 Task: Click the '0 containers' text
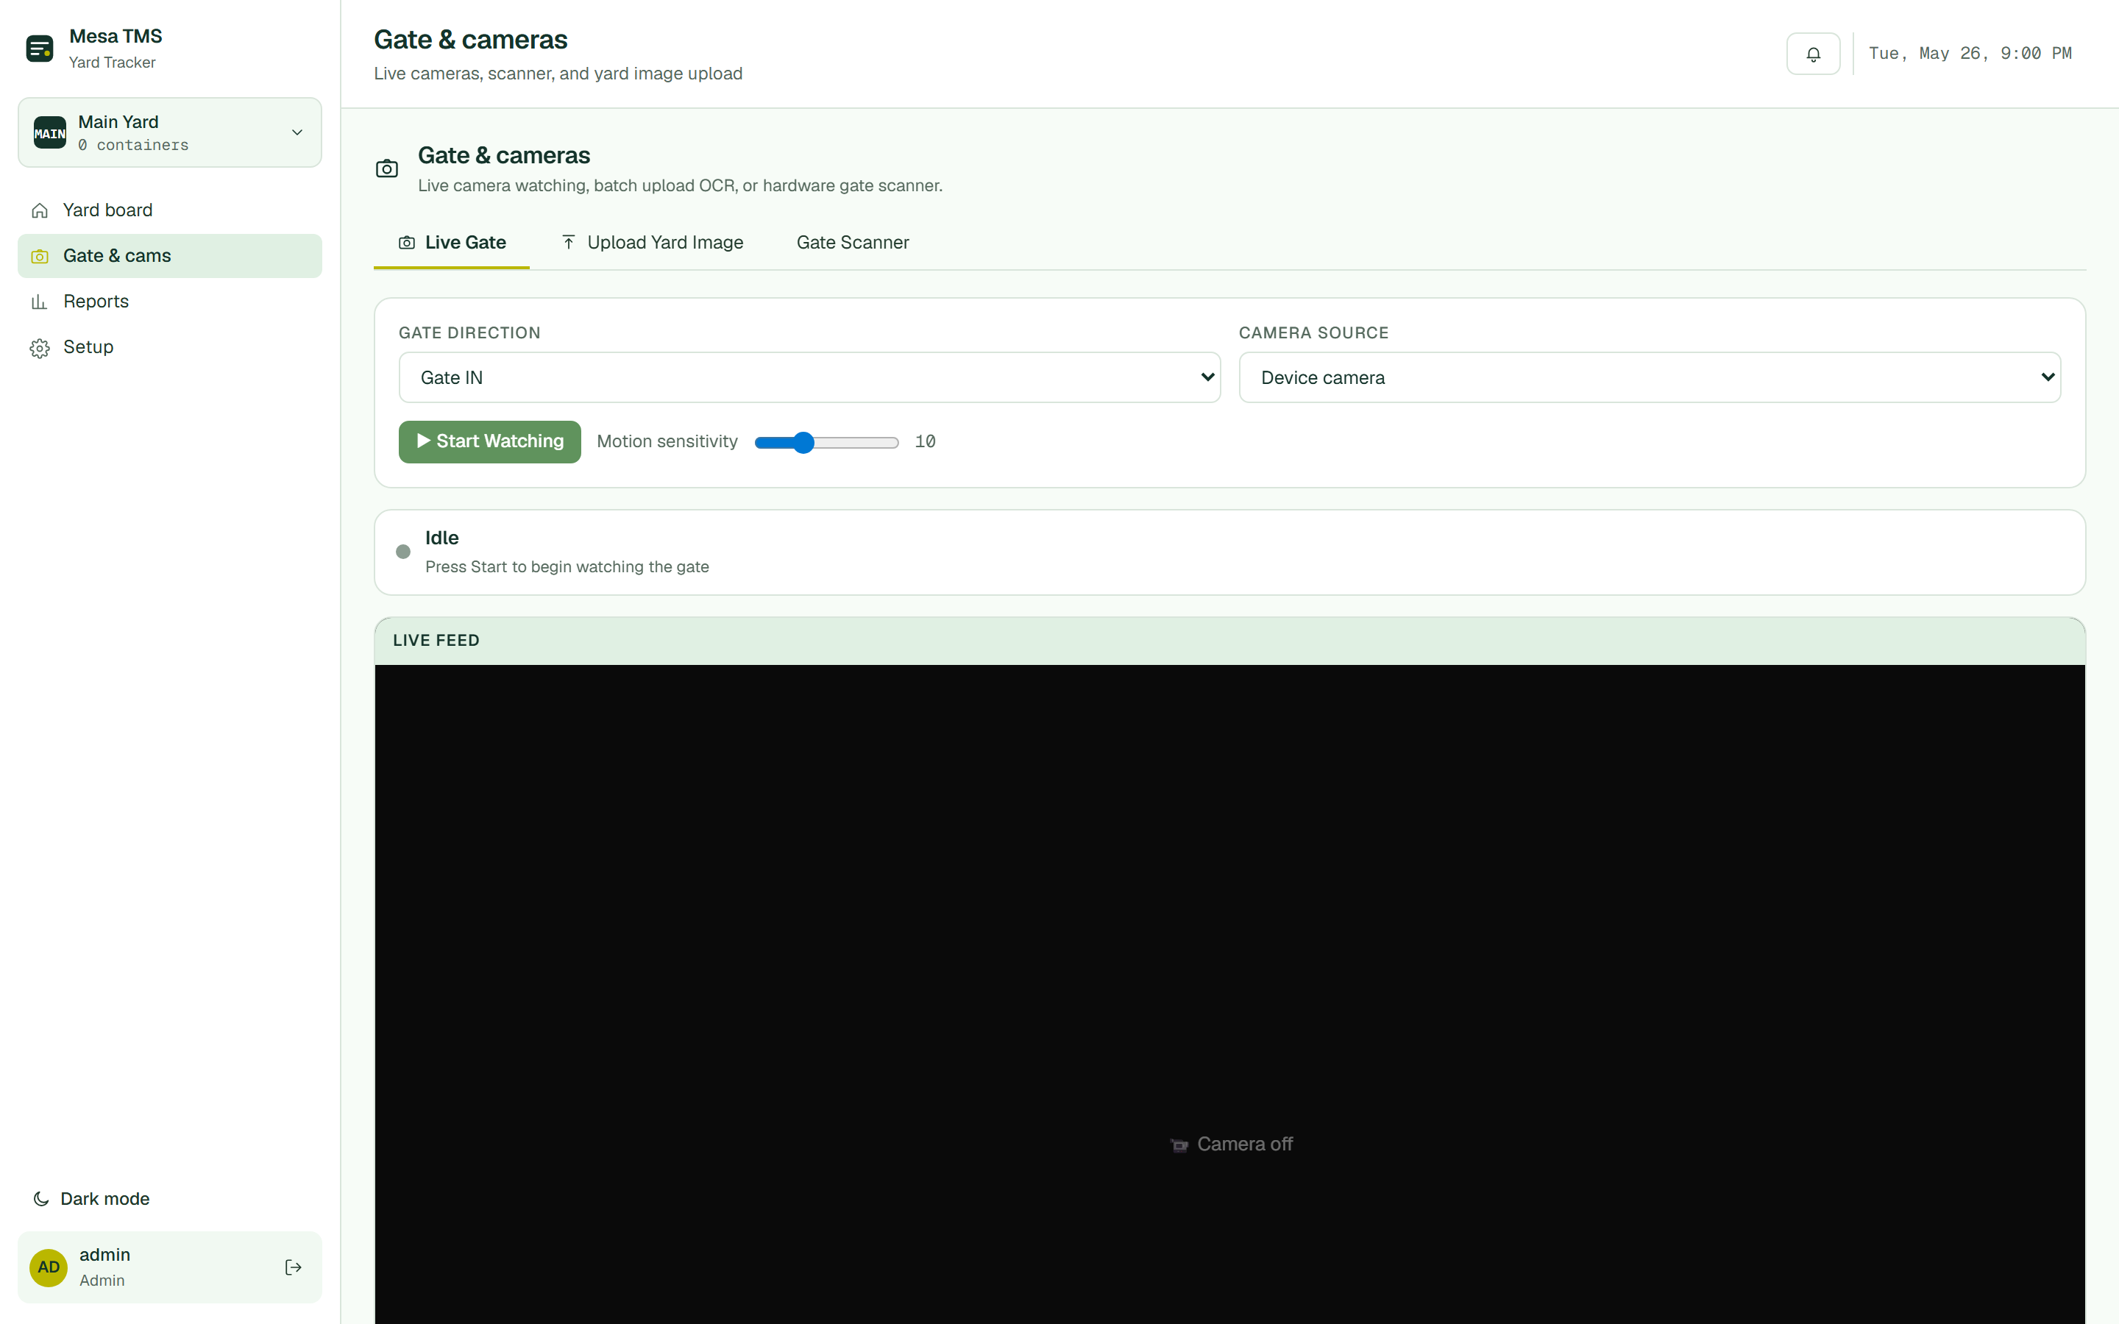coord(133,146)
